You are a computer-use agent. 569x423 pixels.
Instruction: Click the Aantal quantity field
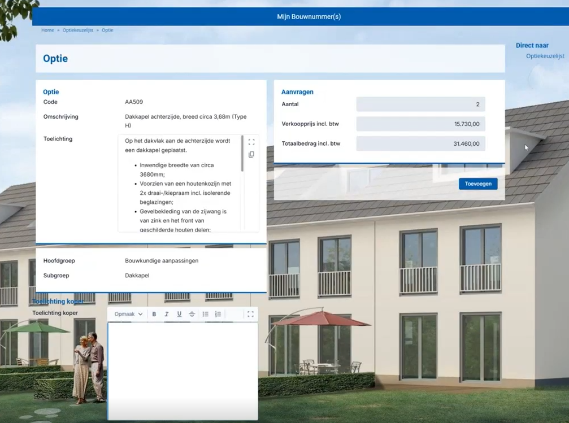click(420, 104)
